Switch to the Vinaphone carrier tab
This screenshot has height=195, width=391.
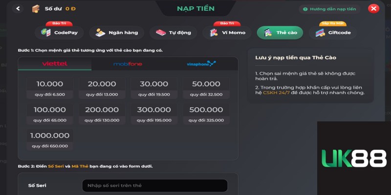pos(201,64)
